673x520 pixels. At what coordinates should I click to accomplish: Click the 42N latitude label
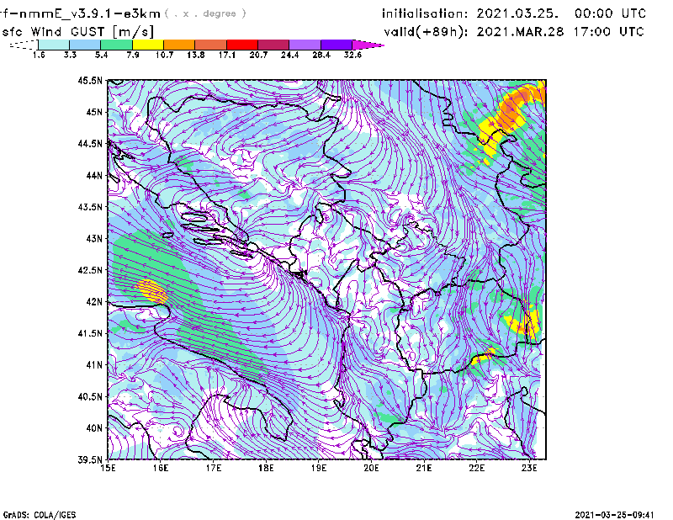(94, 302)
